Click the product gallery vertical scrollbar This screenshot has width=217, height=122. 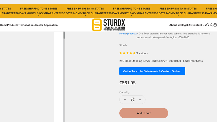[64, 36]
